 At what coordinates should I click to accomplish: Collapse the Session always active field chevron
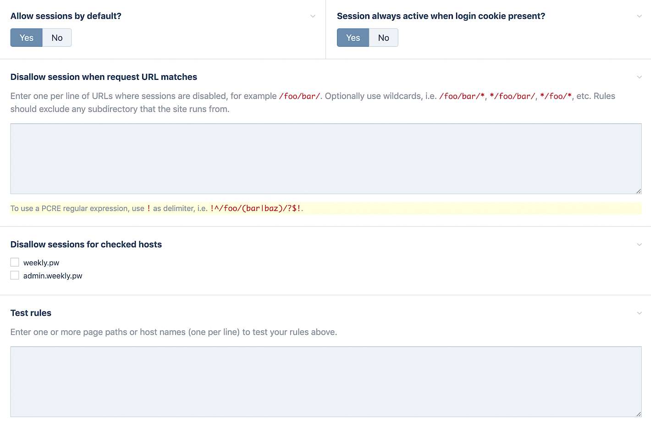(x=639, y=16)
